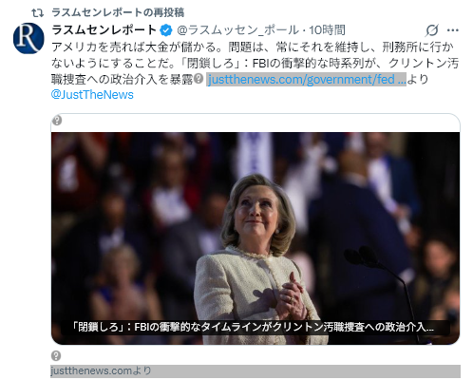The width and height of the screenshot is (473, 380).
Task: Click the question mark icon above the photo
Action: coord(57,121)
